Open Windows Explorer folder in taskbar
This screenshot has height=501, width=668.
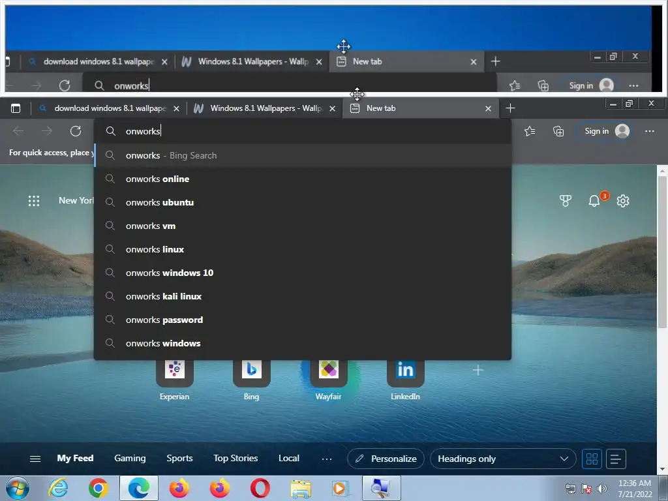[x=301, y=488]
